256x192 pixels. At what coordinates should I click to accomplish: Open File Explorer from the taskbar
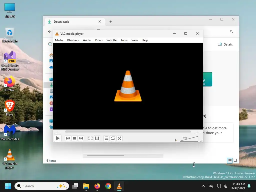[x=86, y=186]
